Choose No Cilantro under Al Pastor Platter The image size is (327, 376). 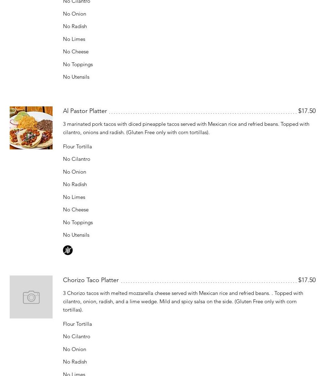tap(76, 159)
